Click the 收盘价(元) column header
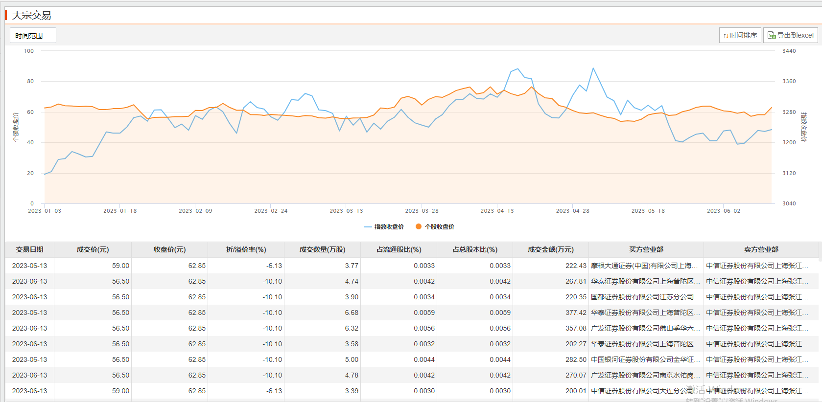Image resolution: width=822 pixels, height=402 pixels. (169, 249)
